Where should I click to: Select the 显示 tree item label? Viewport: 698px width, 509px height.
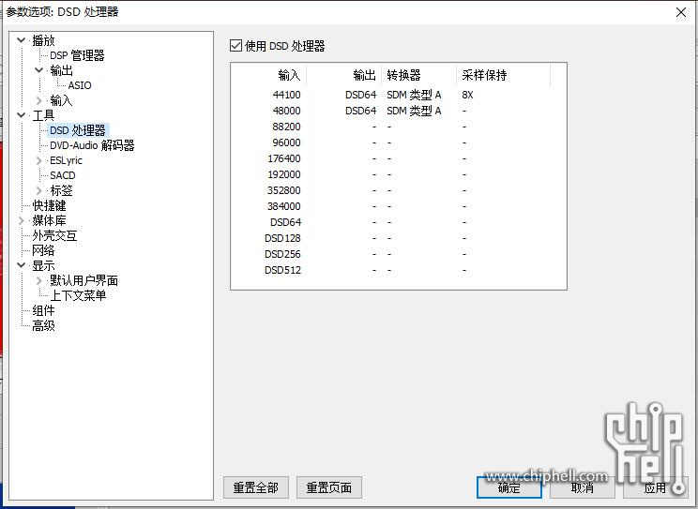(43, 265)
